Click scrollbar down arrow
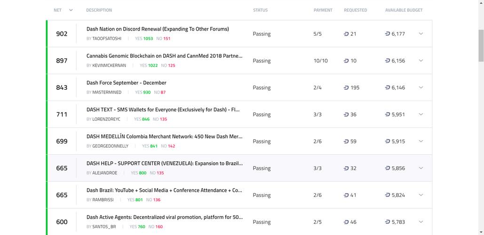Viewport: 484px width, 235px height. pos(481,232)
